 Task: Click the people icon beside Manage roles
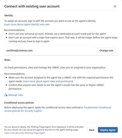point(6,95)
